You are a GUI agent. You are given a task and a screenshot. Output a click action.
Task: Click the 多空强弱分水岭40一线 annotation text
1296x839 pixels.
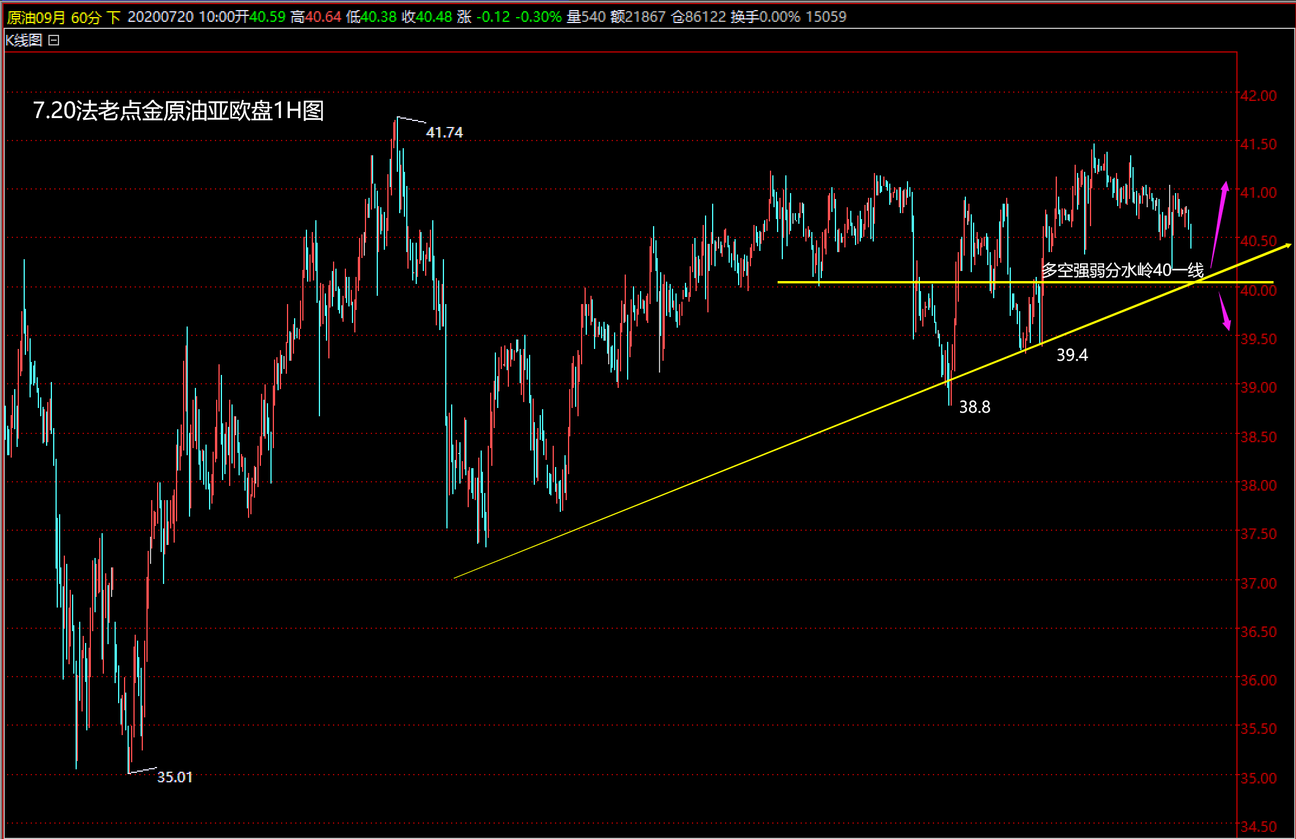[1122, 270]
